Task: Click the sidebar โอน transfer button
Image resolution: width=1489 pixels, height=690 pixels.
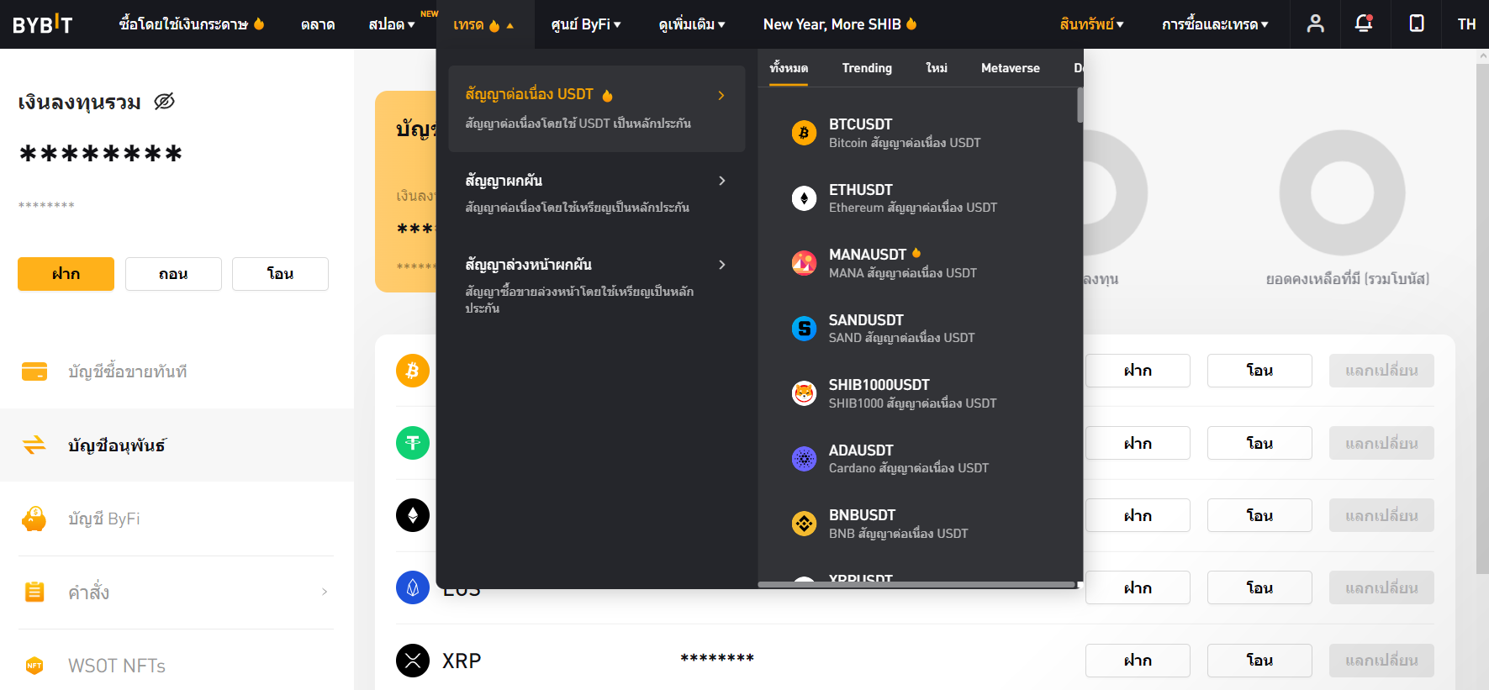Action: click(x=280, y=274)
